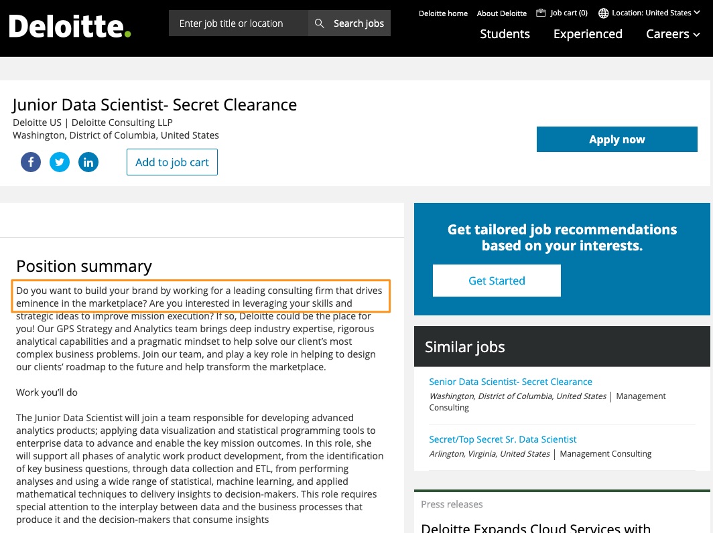This screenshot has height=533, width=713.
Task: Open the job cart briefcase icon
Action: [541, 13]
